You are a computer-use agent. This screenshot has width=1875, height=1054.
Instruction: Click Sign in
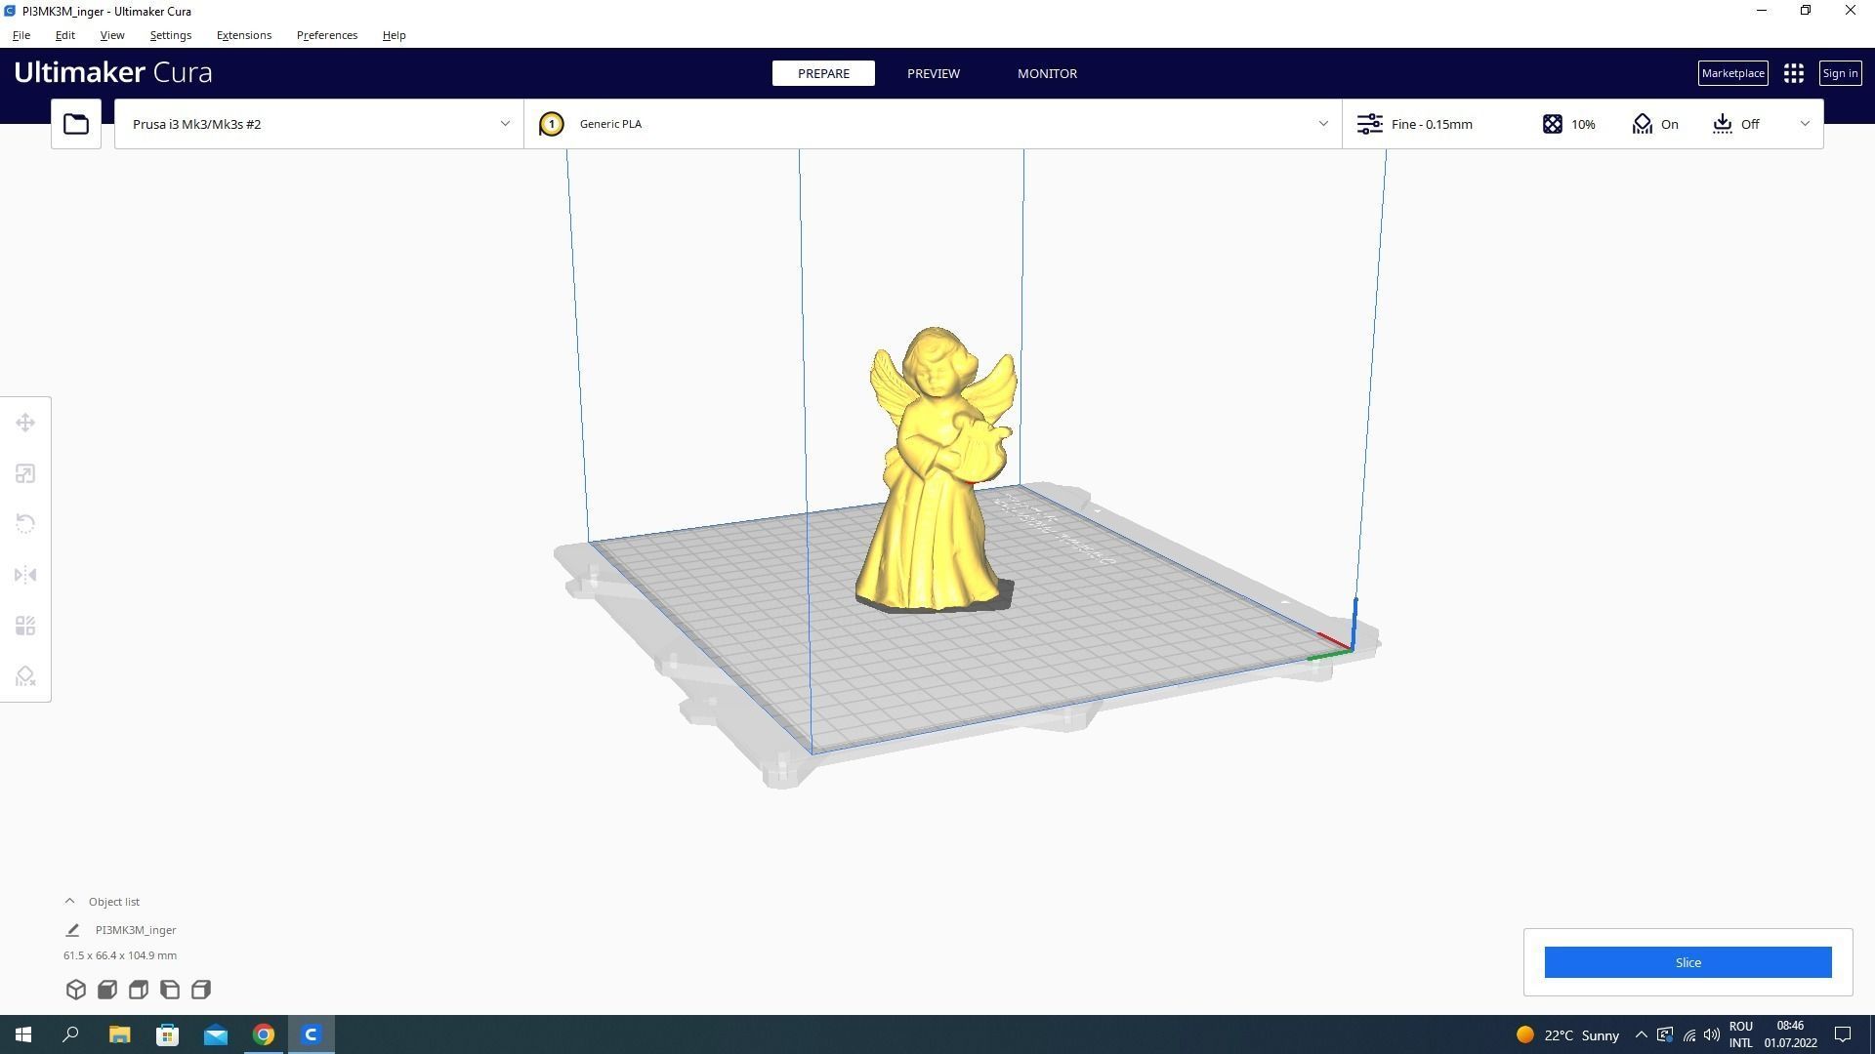(x=1840, y=73)
